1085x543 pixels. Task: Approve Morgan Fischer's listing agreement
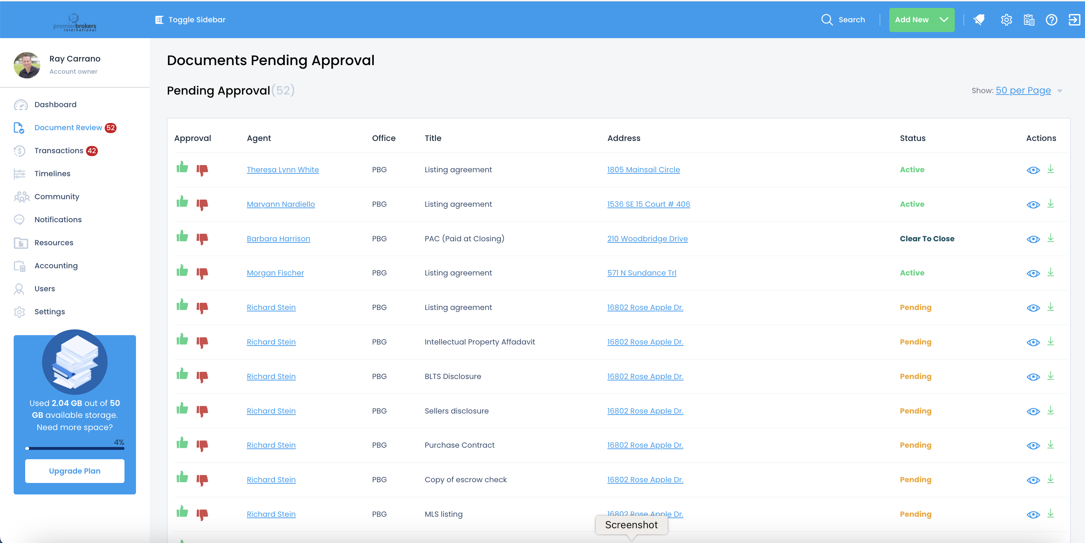(182, 270)
